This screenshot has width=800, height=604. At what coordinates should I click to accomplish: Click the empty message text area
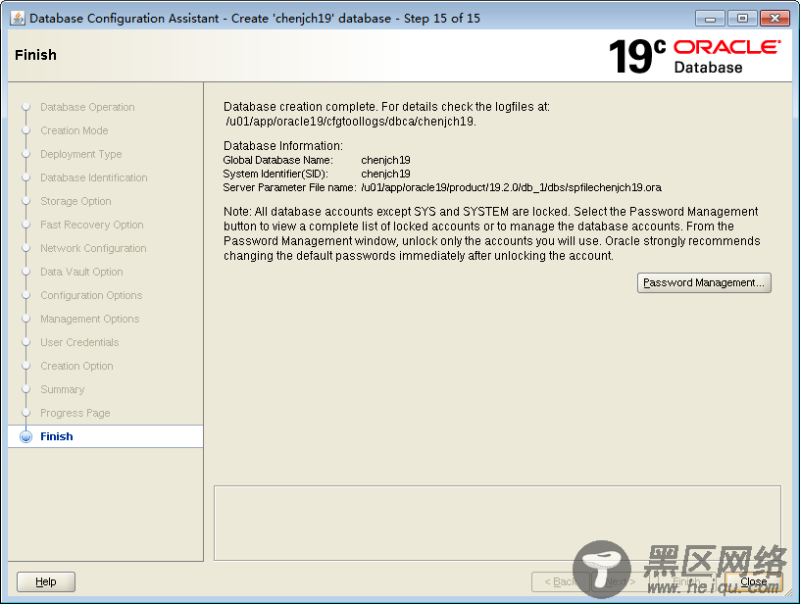coord(497,523)
